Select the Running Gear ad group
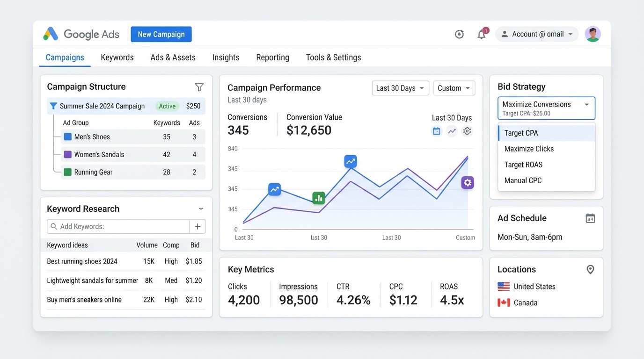Screen dimensions: 644x359 (x=133, y=172)
